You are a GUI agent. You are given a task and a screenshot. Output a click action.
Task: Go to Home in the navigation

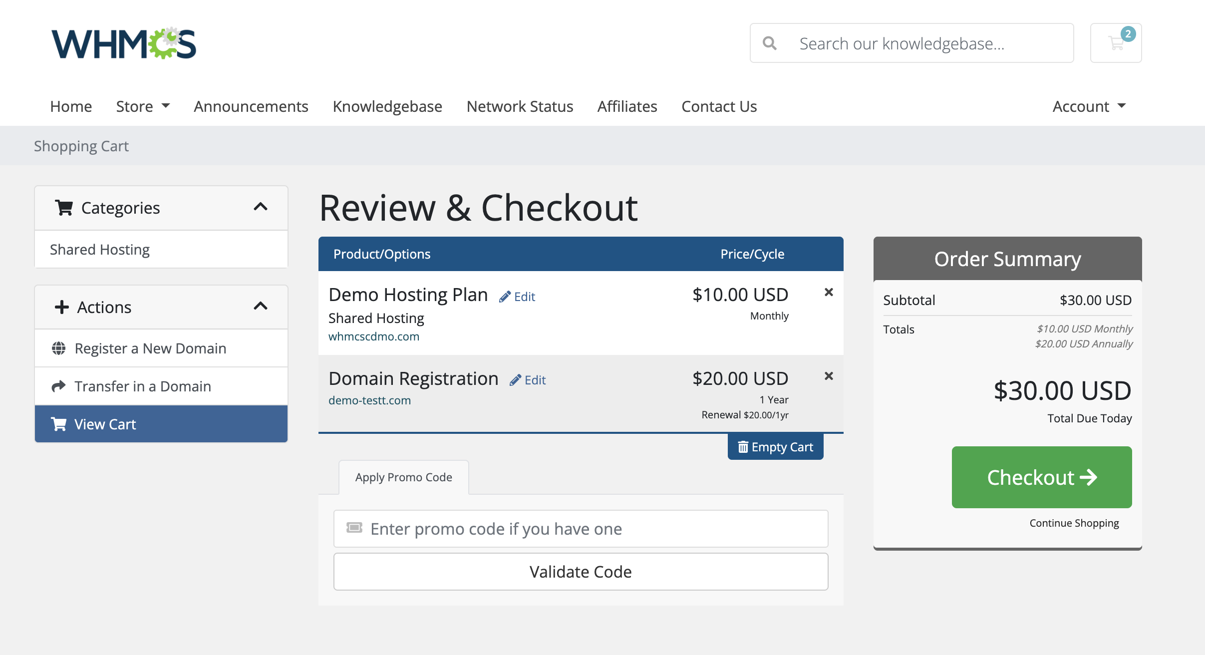[x=71, y=106]
